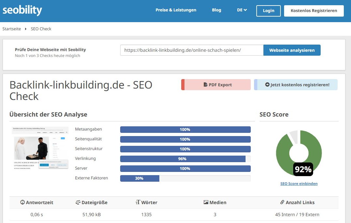Click the seobility logo
This screenshot has width=351, height=223.
[x=22, y=10]
